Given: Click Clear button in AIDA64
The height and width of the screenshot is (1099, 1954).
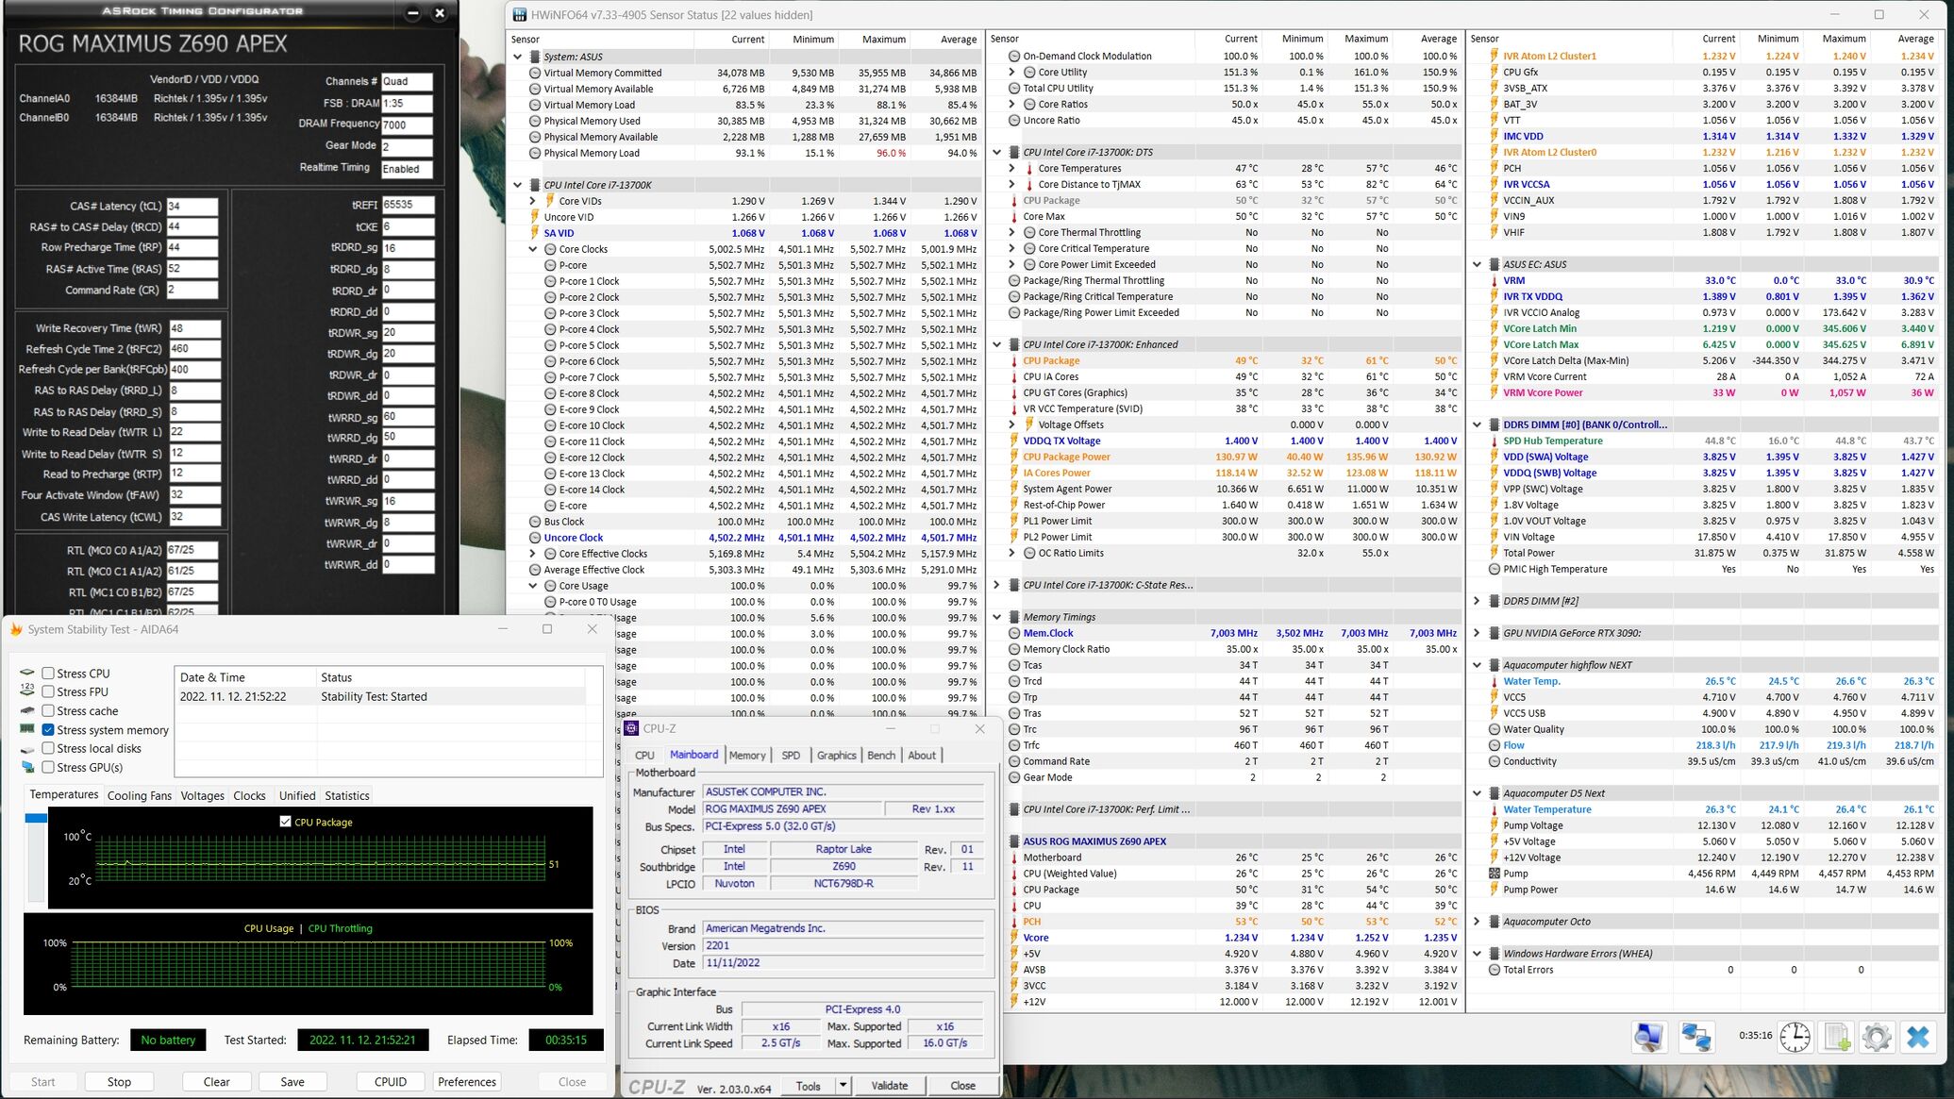Looking at the screenshot, I should coord(217,1082).
